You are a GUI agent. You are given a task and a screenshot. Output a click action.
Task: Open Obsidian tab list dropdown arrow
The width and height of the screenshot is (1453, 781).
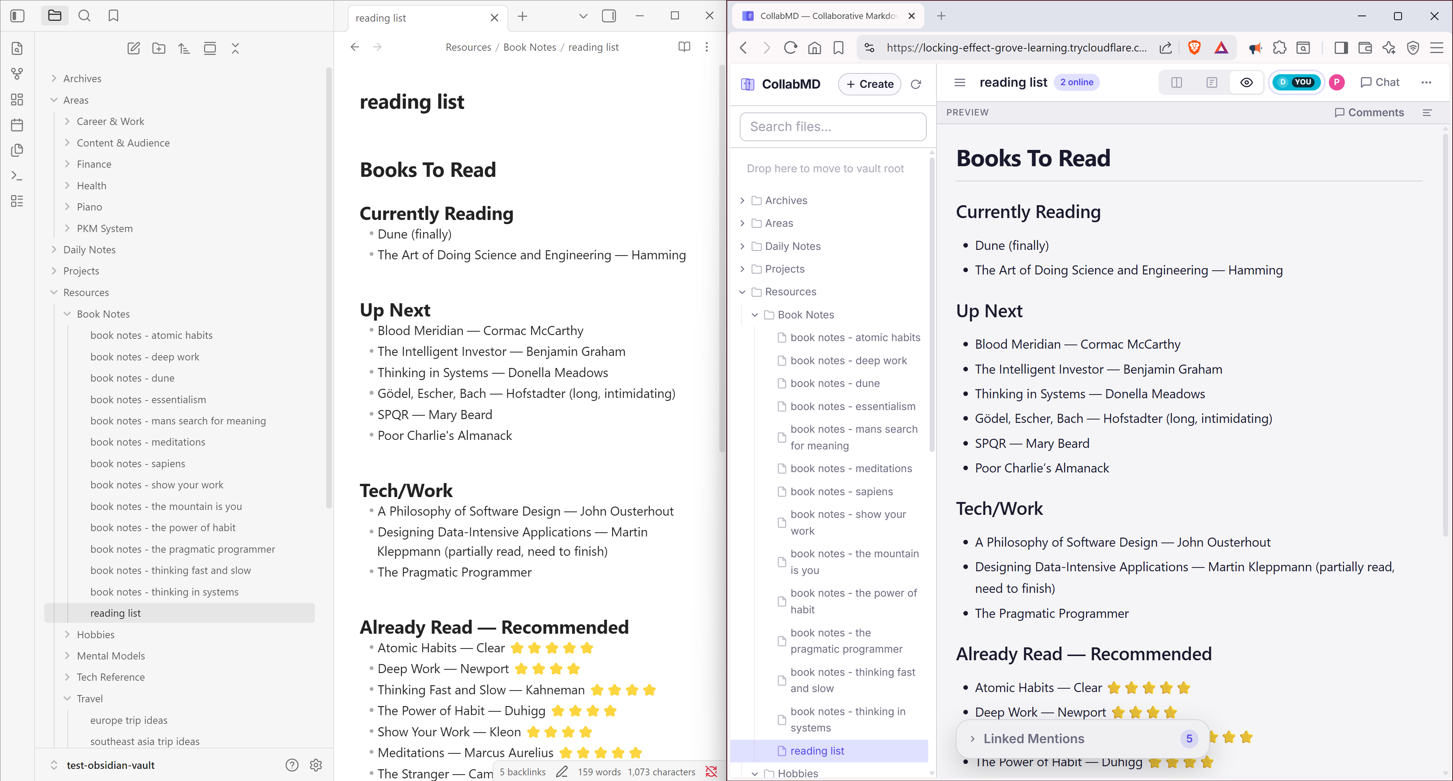coord(583,16)
